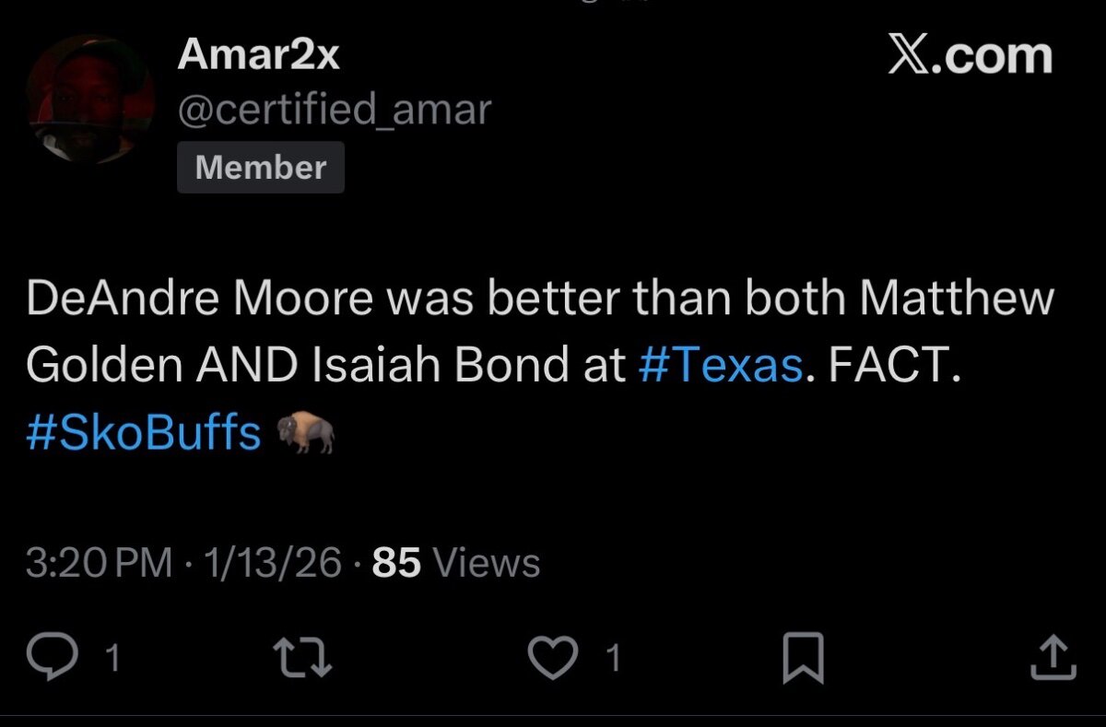
Task: Click the 85 Views count
Action: pos(456,562)
